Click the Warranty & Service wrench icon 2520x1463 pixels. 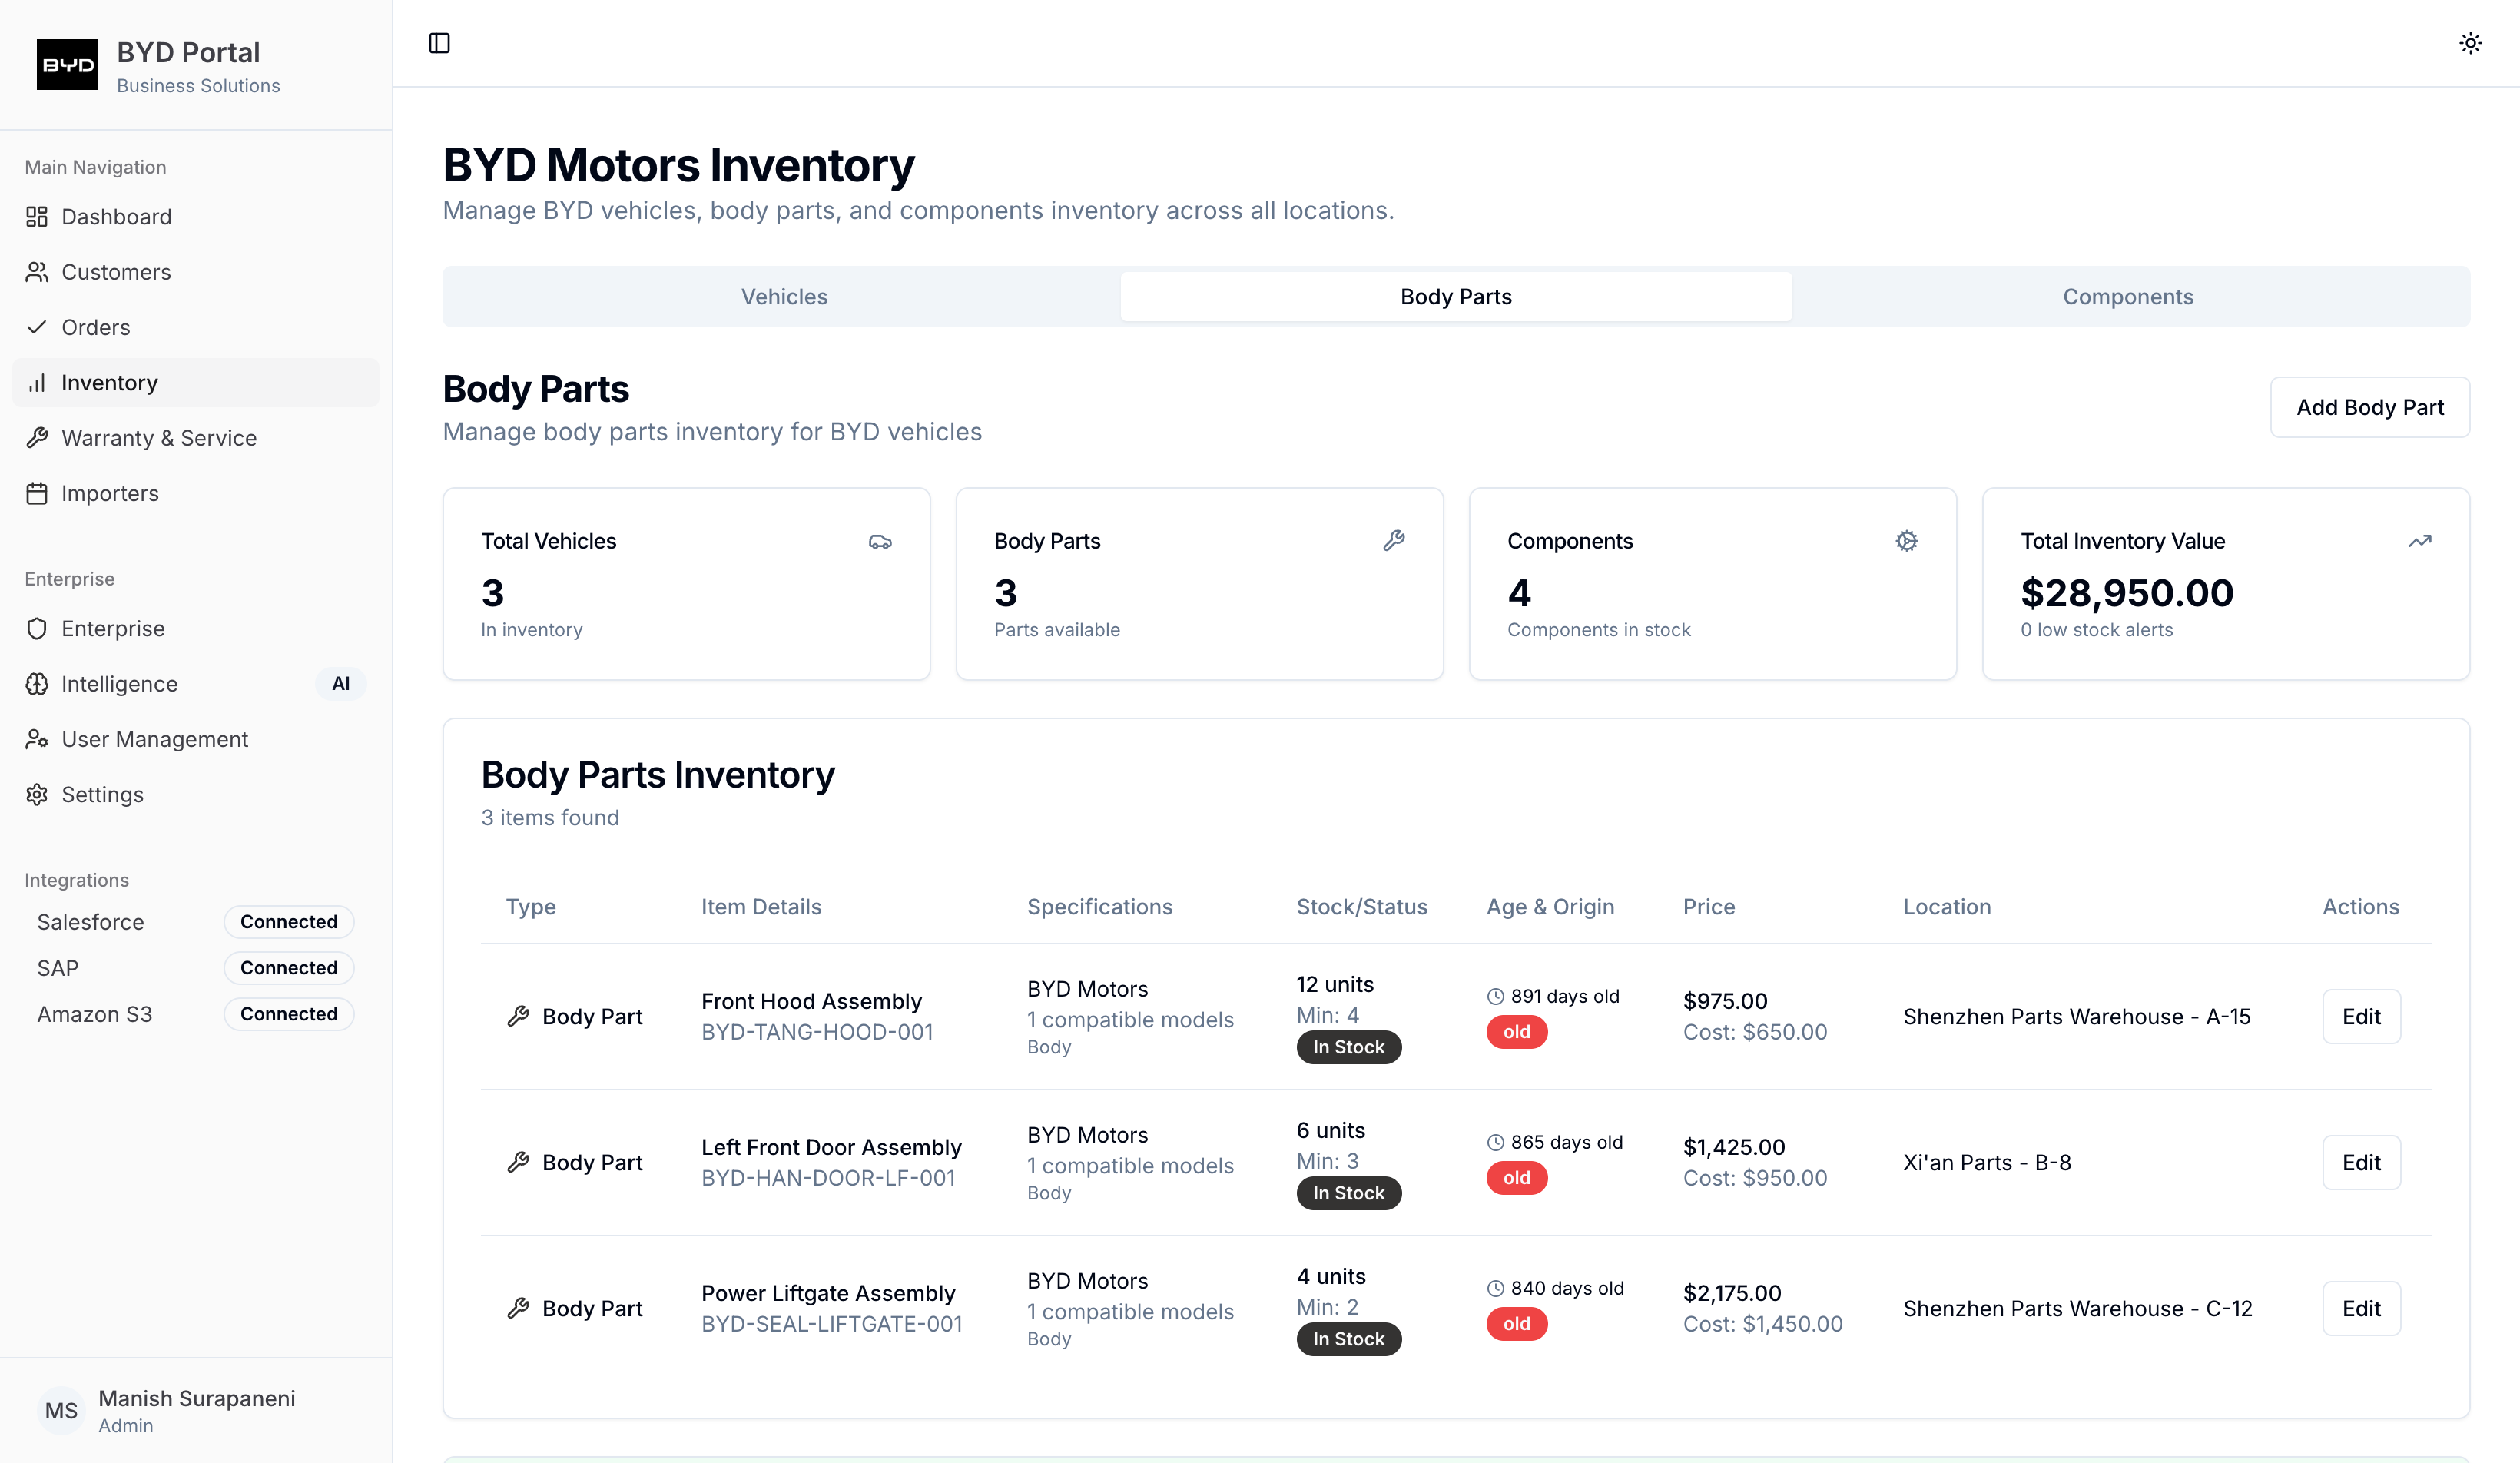click(x=37, y=438)
